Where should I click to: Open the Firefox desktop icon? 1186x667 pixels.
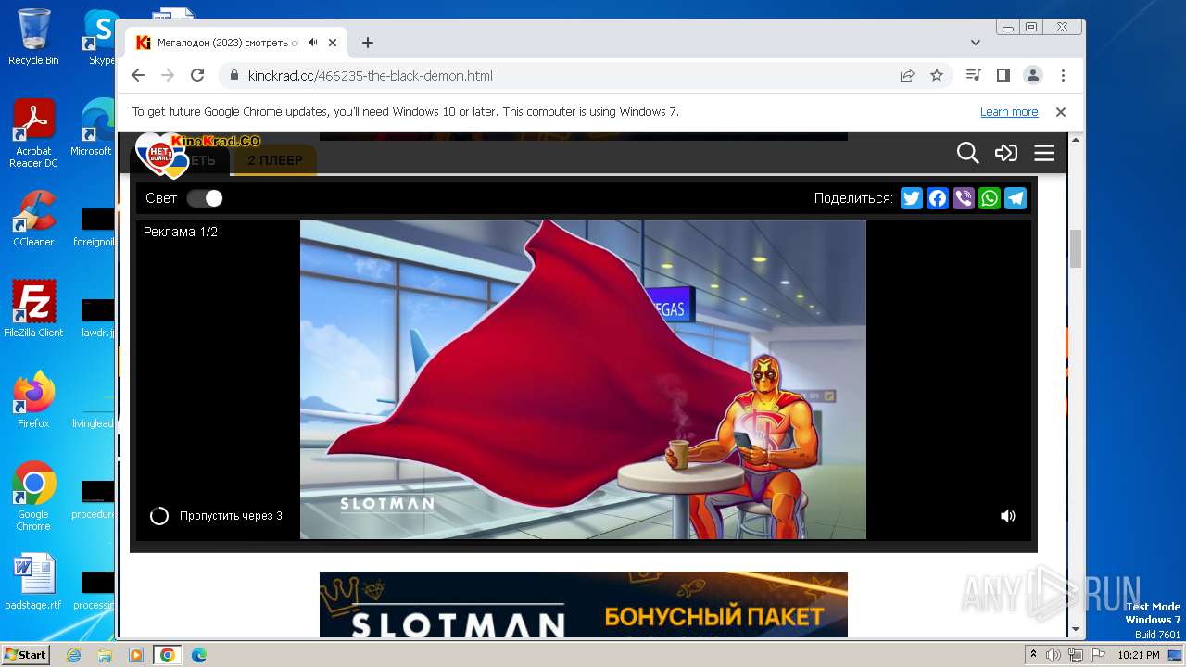tap(33, 399)
